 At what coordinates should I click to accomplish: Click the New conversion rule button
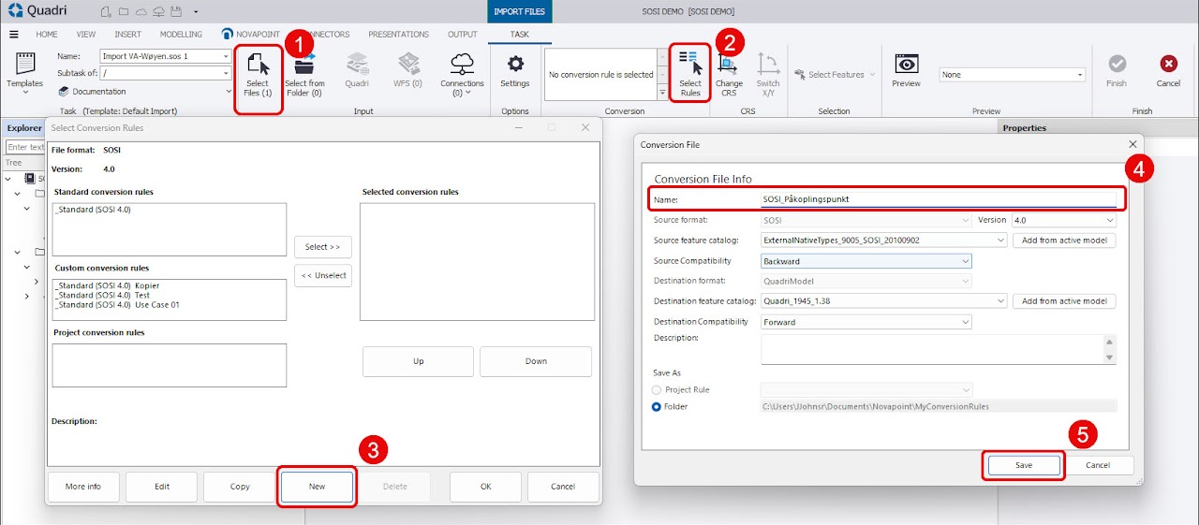click(x=317, y=487)
